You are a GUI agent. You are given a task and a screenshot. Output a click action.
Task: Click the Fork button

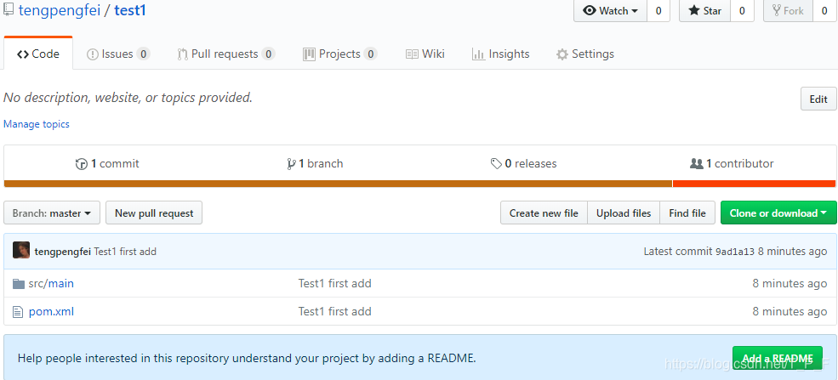(789, 11)
